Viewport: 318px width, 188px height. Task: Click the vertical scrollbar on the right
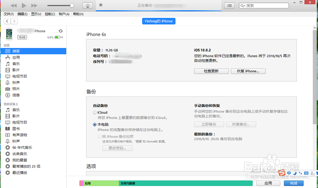pyautogui.click(x=314, y=77)
